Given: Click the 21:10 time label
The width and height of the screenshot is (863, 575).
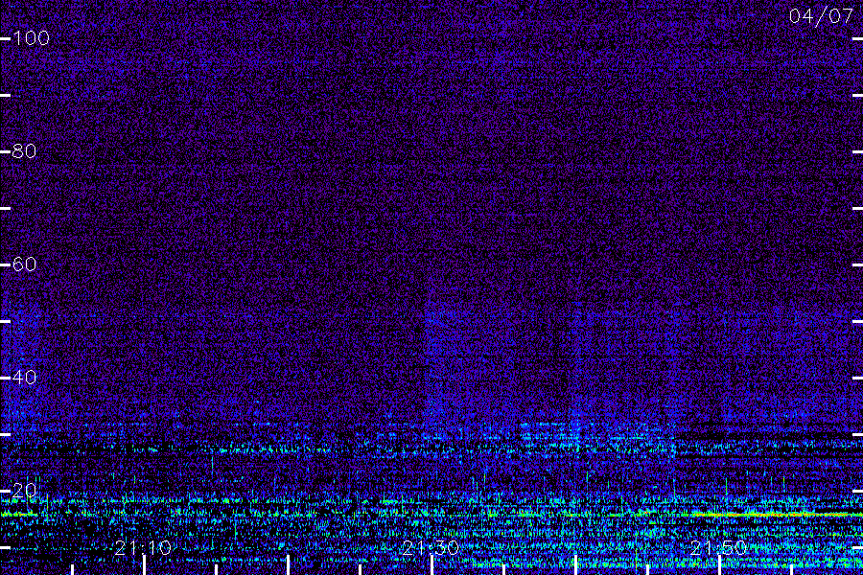Looking at the screenshot, I should click(x=143, y=547).
